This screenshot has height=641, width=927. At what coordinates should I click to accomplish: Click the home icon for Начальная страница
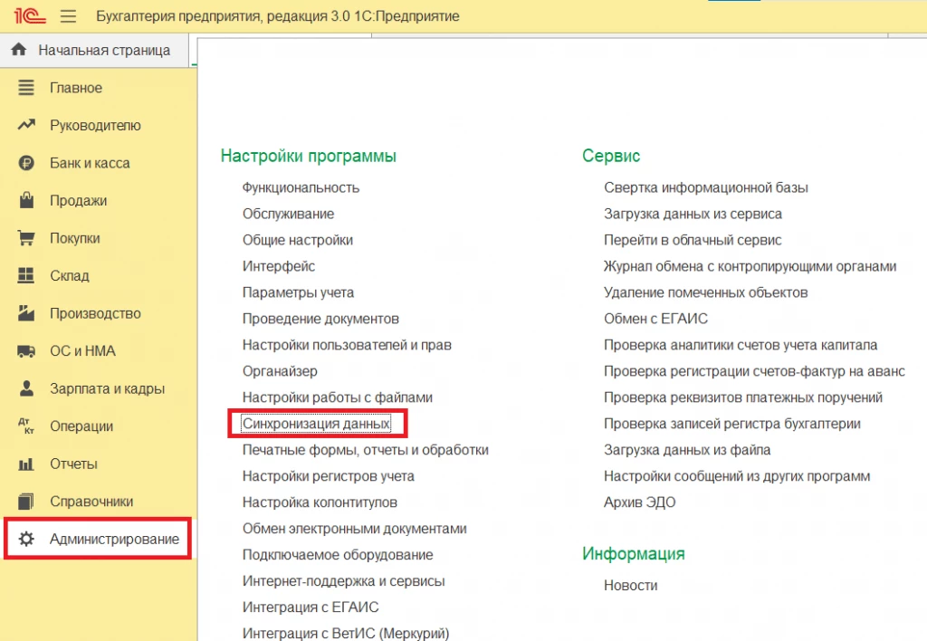pyautogui.click(x=19, y=50)
